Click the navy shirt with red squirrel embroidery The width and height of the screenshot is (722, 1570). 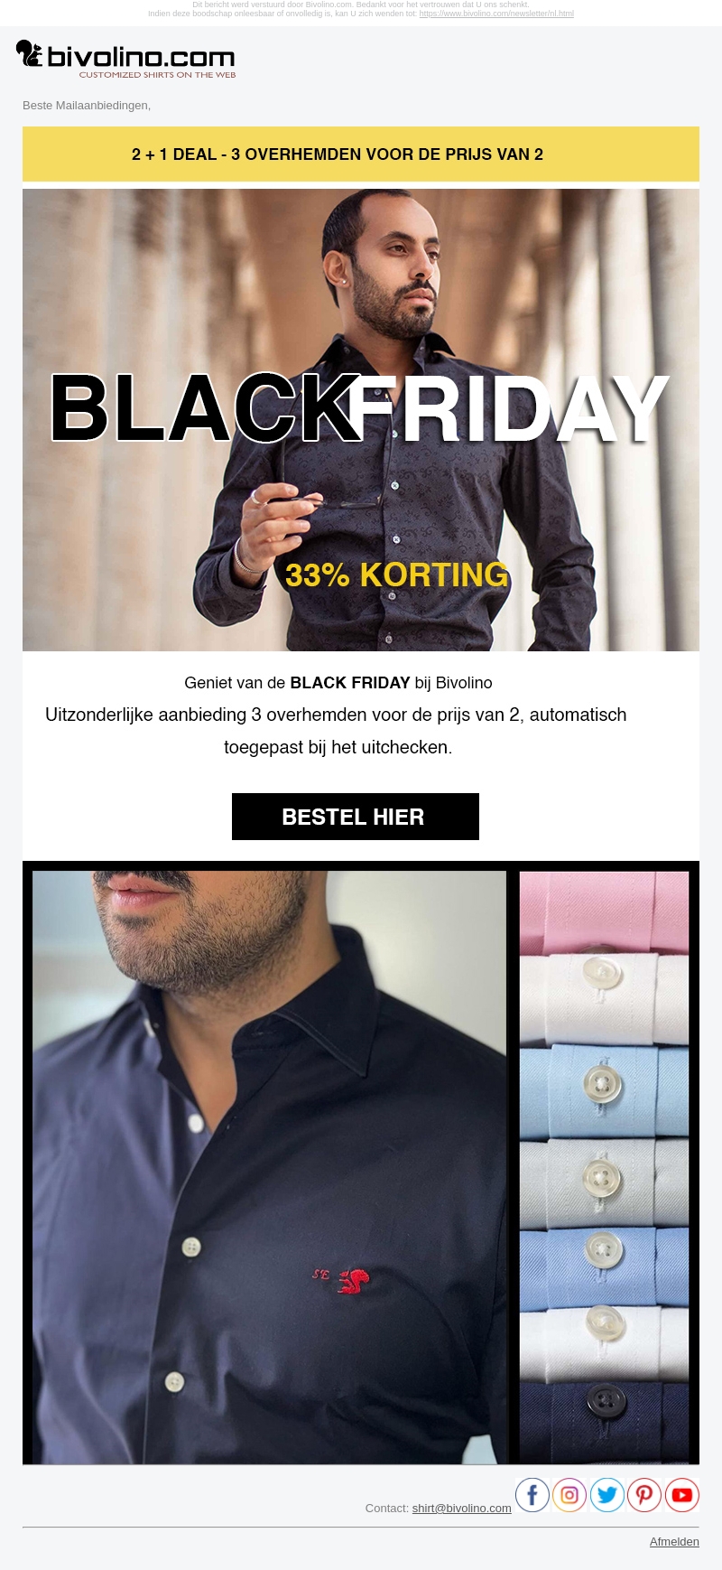click(x=269, y=1167)
